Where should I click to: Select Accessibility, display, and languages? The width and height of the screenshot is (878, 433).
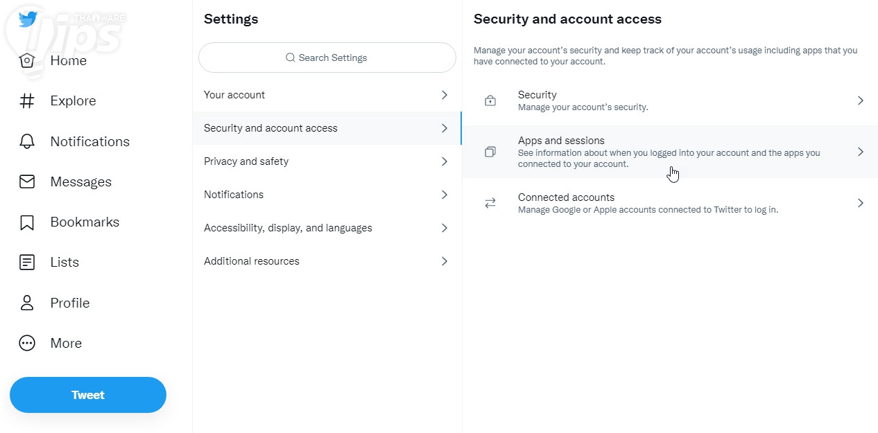288,228
